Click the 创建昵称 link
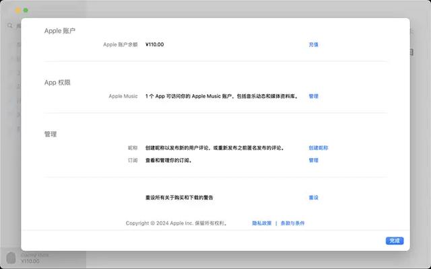Viewport: 431px width, 269px height. click(x=318, y=147)
